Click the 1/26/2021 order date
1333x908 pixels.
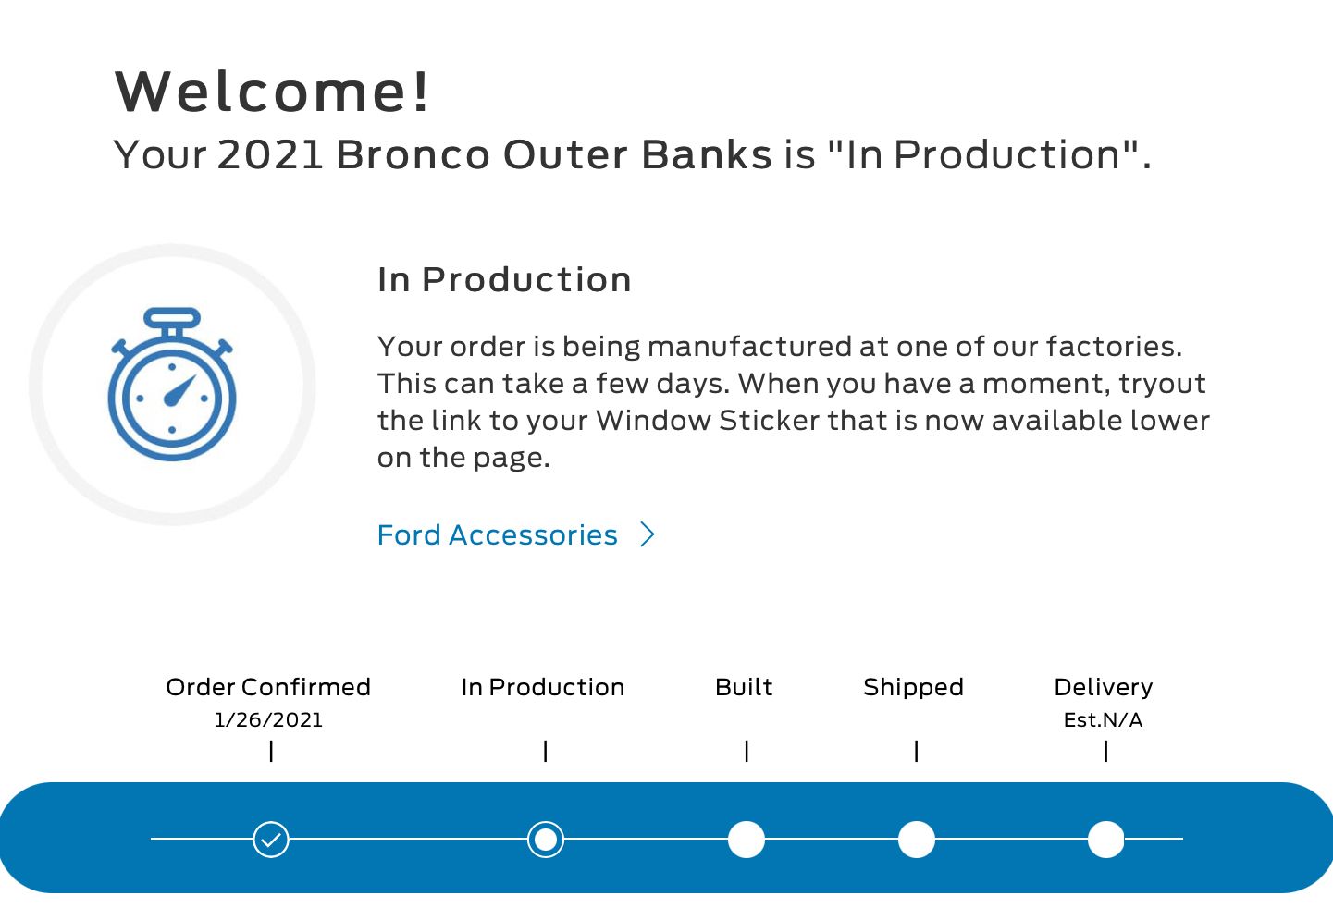click(x=268, y=719)
